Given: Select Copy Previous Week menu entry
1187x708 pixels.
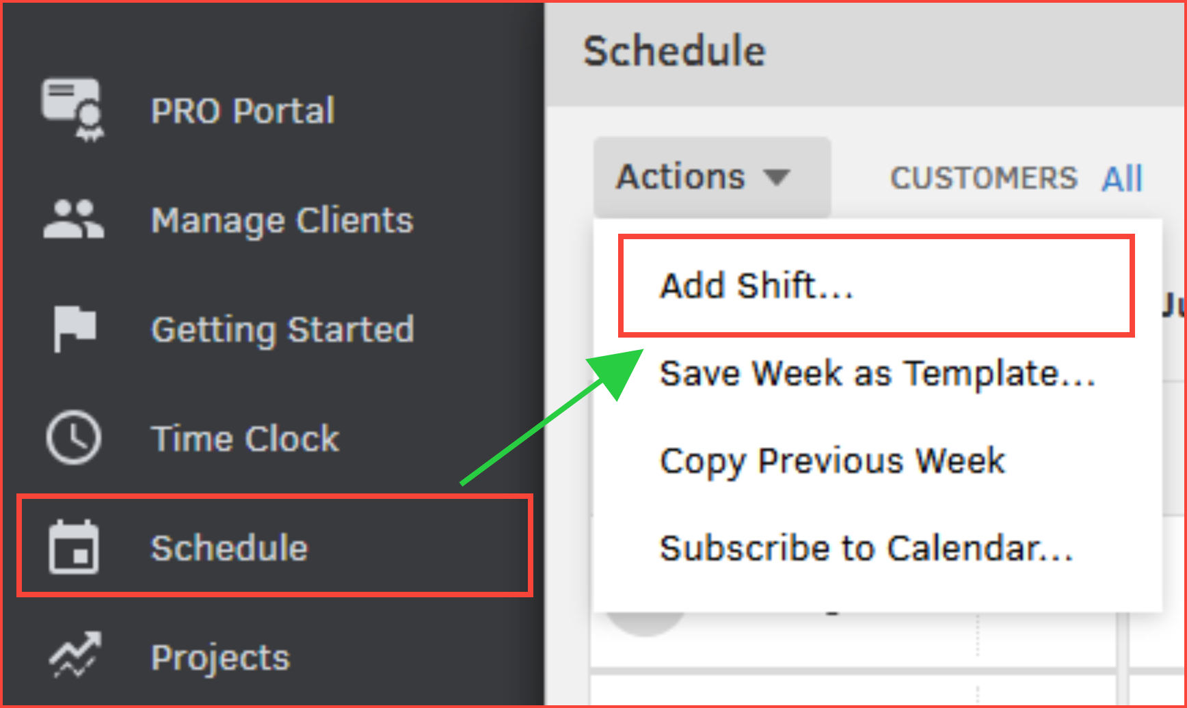Looking at the screenshot, I should point(831,461).
